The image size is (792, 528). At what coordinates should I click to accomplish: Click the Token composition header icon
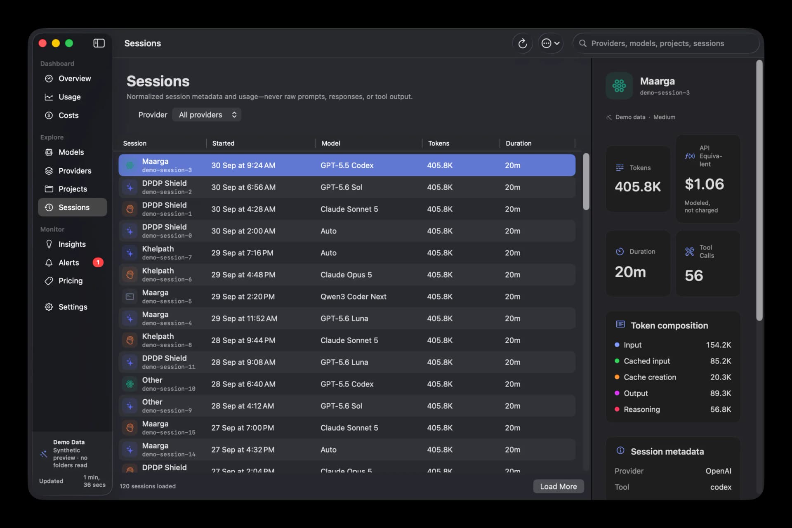pos(620,324)
